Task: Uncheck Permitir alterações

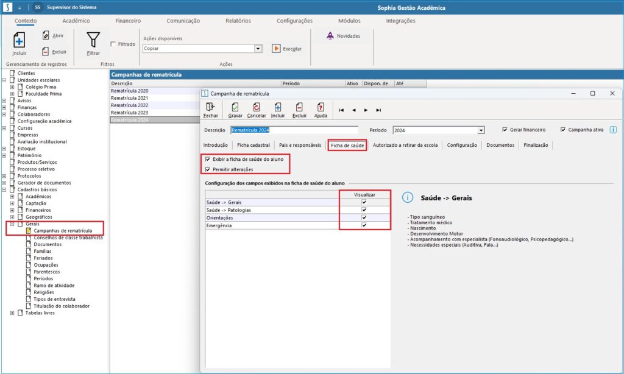Action: point(208,169)
